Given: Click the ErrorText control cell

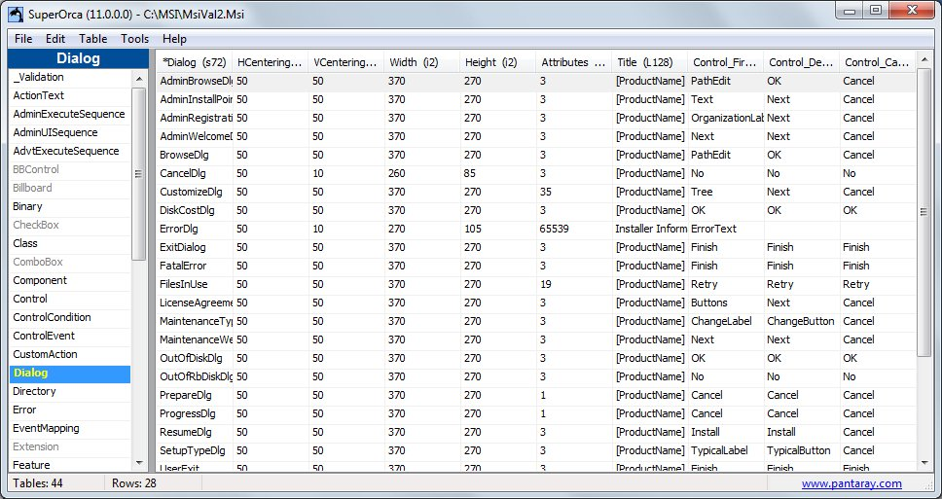Looking at the screenshot, I should click(x=726, y=229).
